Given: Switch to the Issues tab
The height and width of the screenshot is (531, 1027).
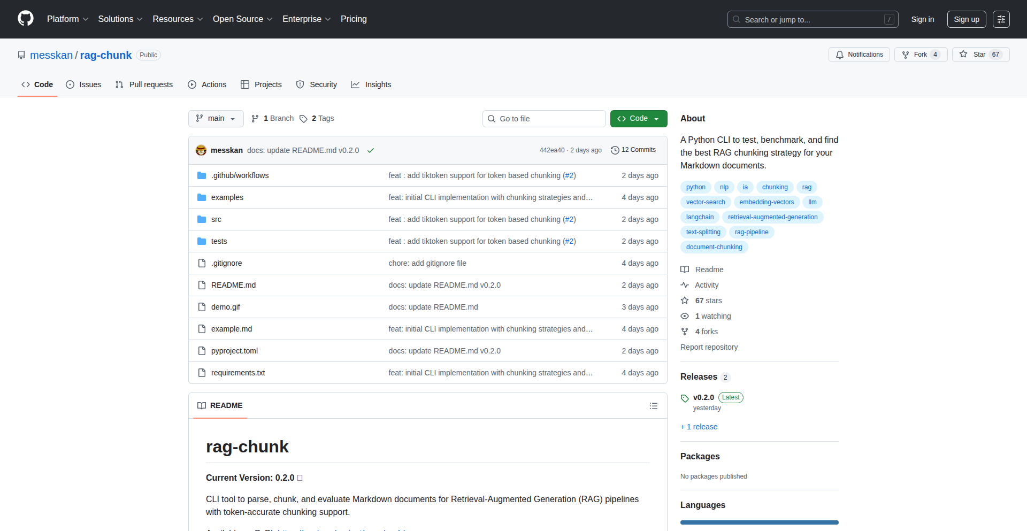Looking at the screenshot, I should (83, 84).
